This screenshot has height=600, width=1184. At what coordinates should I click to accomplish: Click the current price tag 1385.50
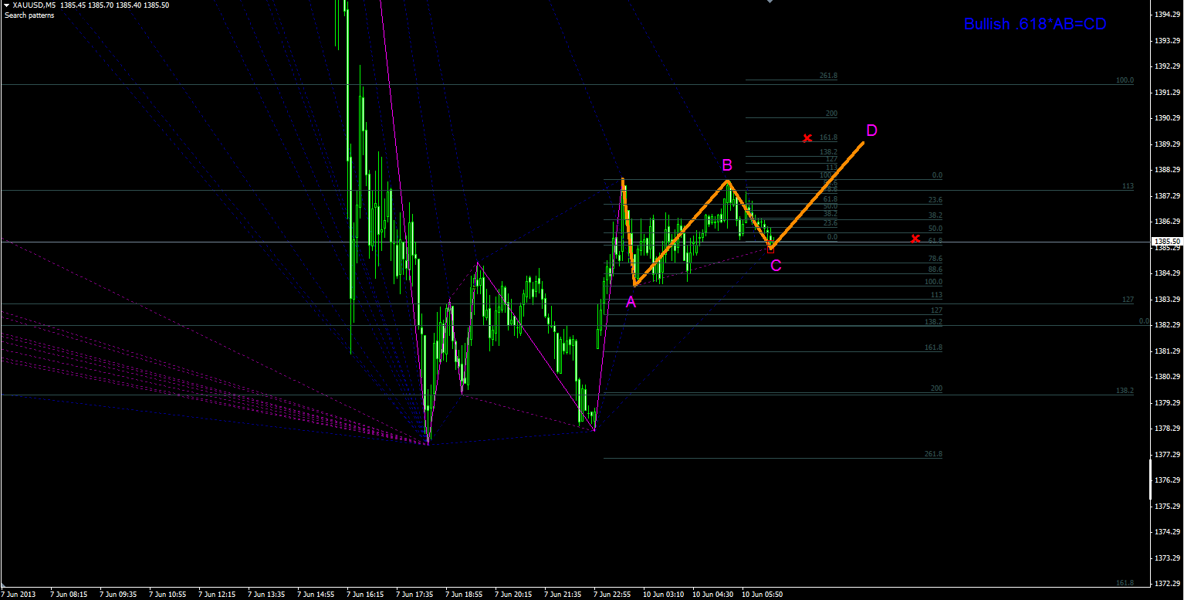1167,242
